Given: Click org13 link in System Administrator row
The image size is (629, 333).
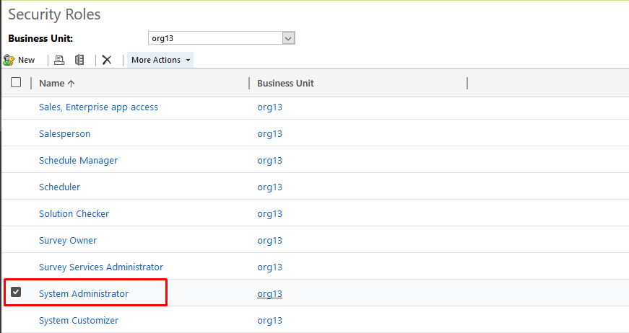Looking at the screenshot, I should tap(269, 293).
